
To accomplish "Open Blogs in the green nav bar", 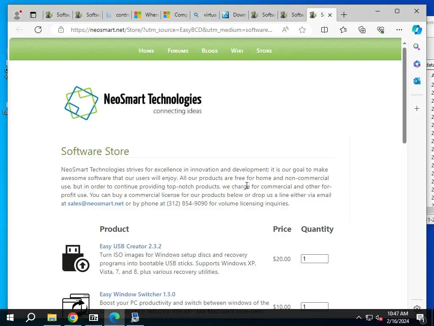I will pos(209,51).
